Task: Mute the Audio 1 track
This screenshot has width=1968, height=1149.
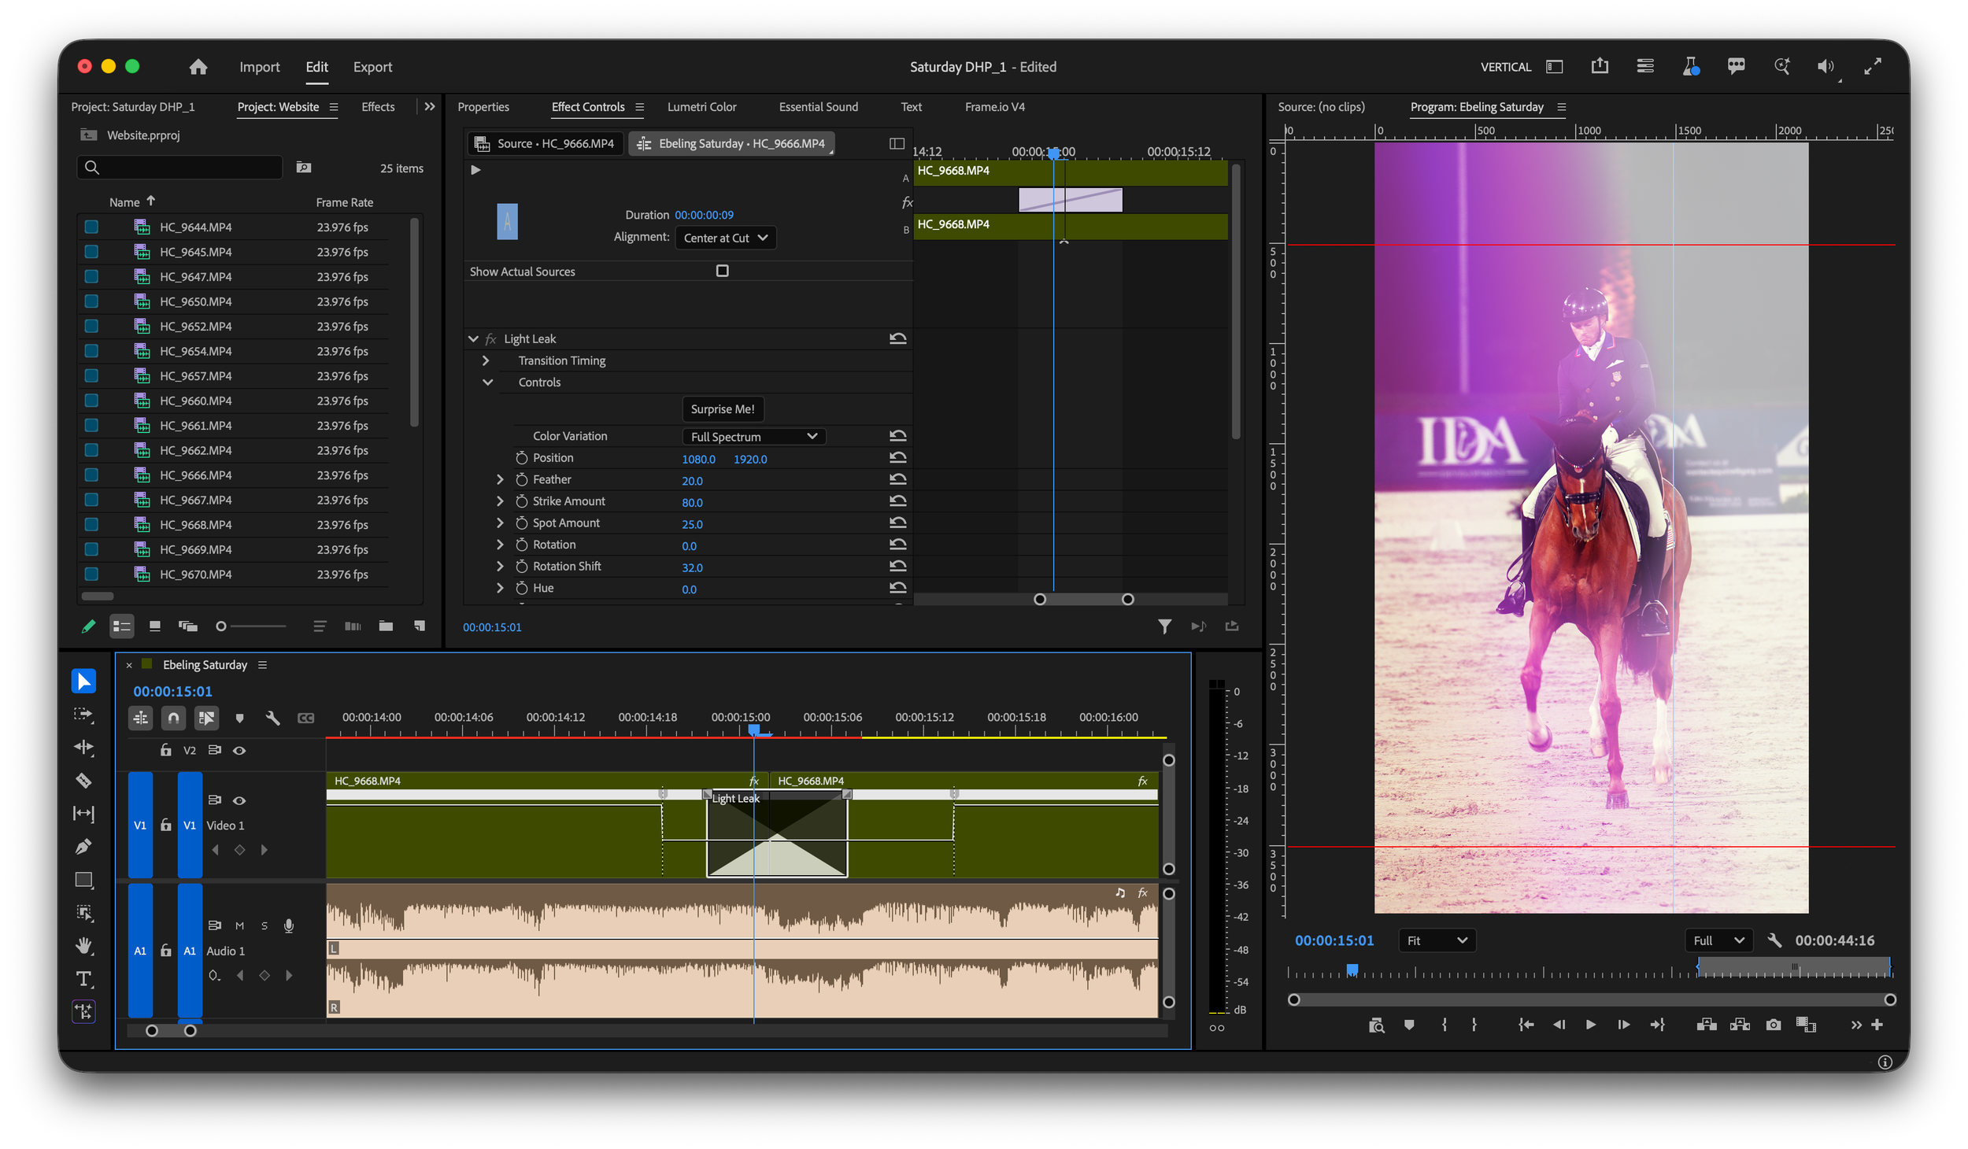Action: (x=239, y=925)
